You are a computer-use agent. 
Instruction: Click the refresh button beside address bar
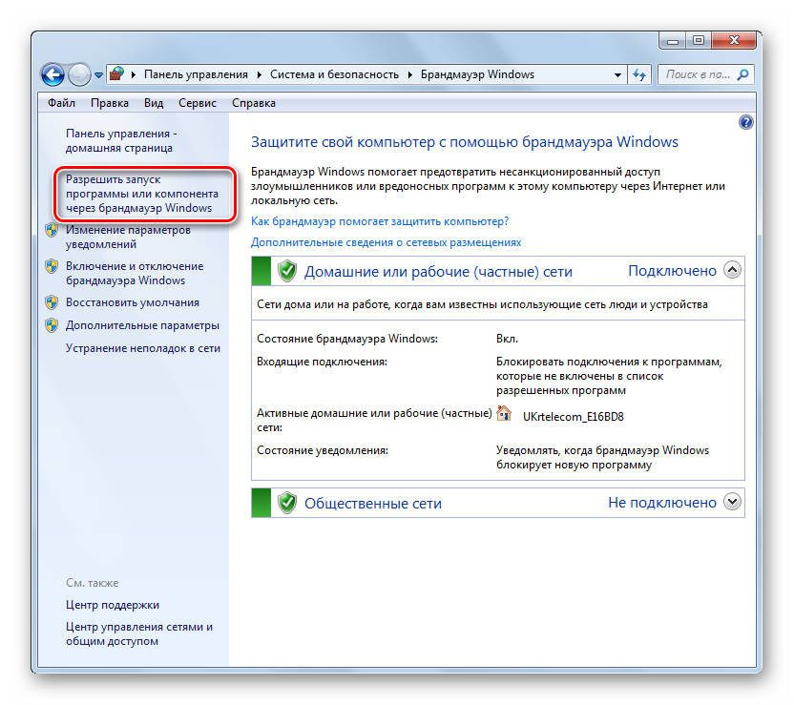pos(639,74)
